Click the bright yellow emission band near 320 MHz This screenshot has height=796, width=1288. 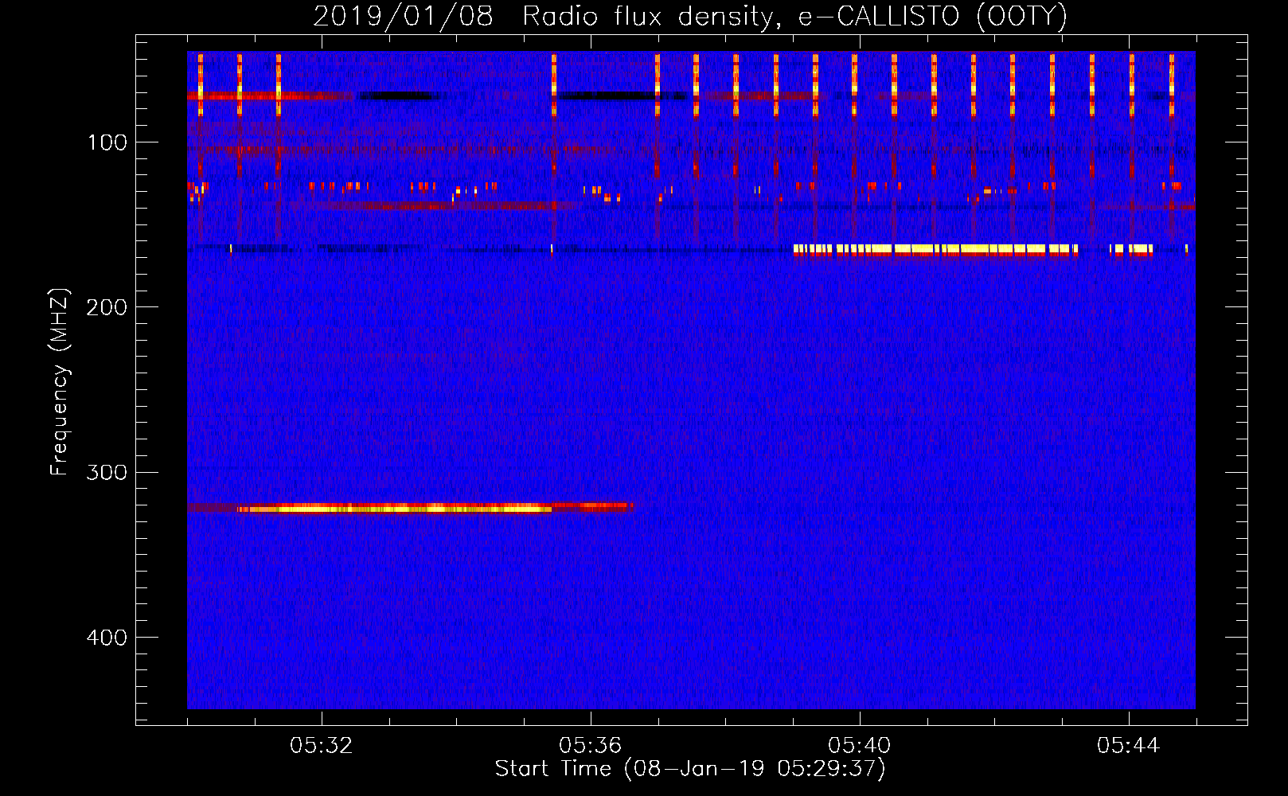click(x=394, y=508)
